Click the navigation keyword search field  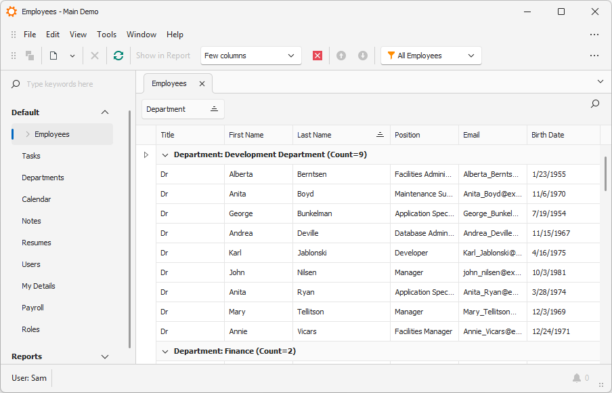click(x=68, y=84)
